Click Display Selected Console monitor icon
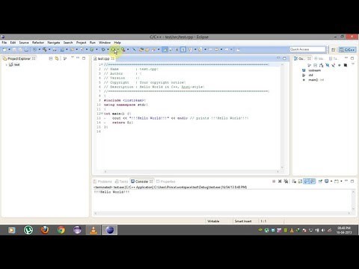 (x=326, y=182)
